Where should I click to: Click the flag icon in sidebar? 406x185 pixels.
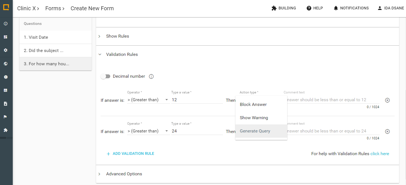6,117
